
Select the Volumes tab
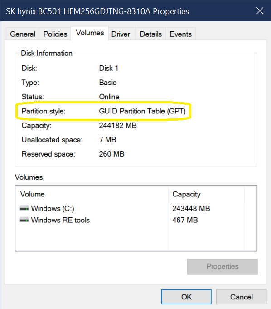click(90, 33)
